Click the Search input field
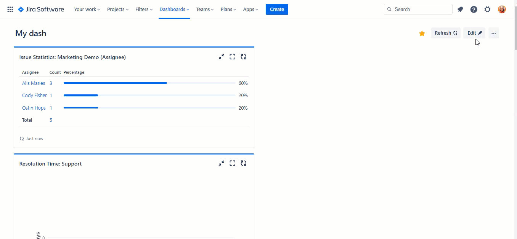517x239 pixels. point(418,9)
